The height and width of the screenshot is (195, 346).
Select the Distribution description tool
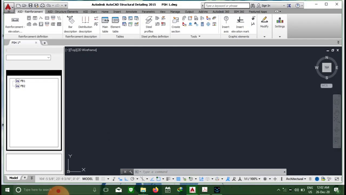[85, 25]
